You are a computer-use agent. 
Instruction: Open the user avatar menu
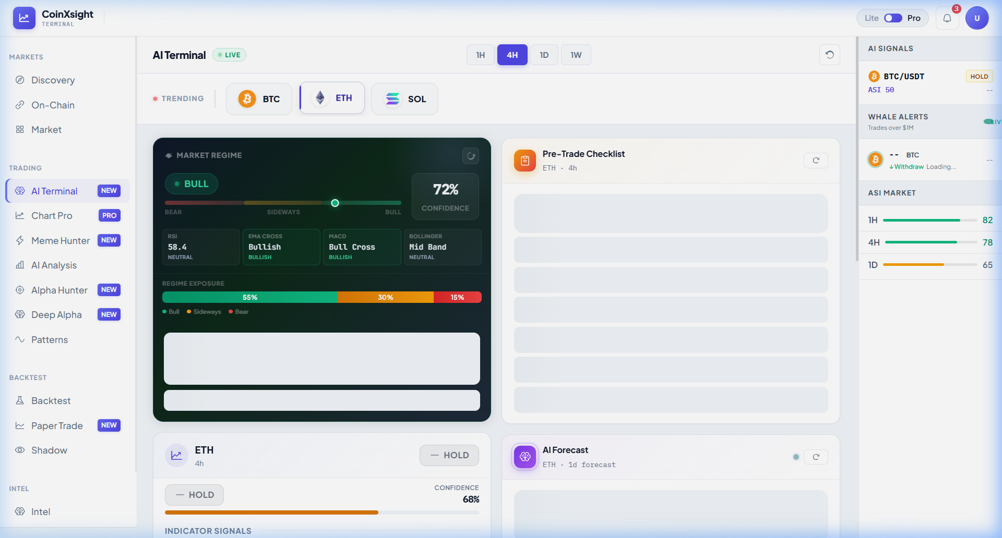click(977, 18)
